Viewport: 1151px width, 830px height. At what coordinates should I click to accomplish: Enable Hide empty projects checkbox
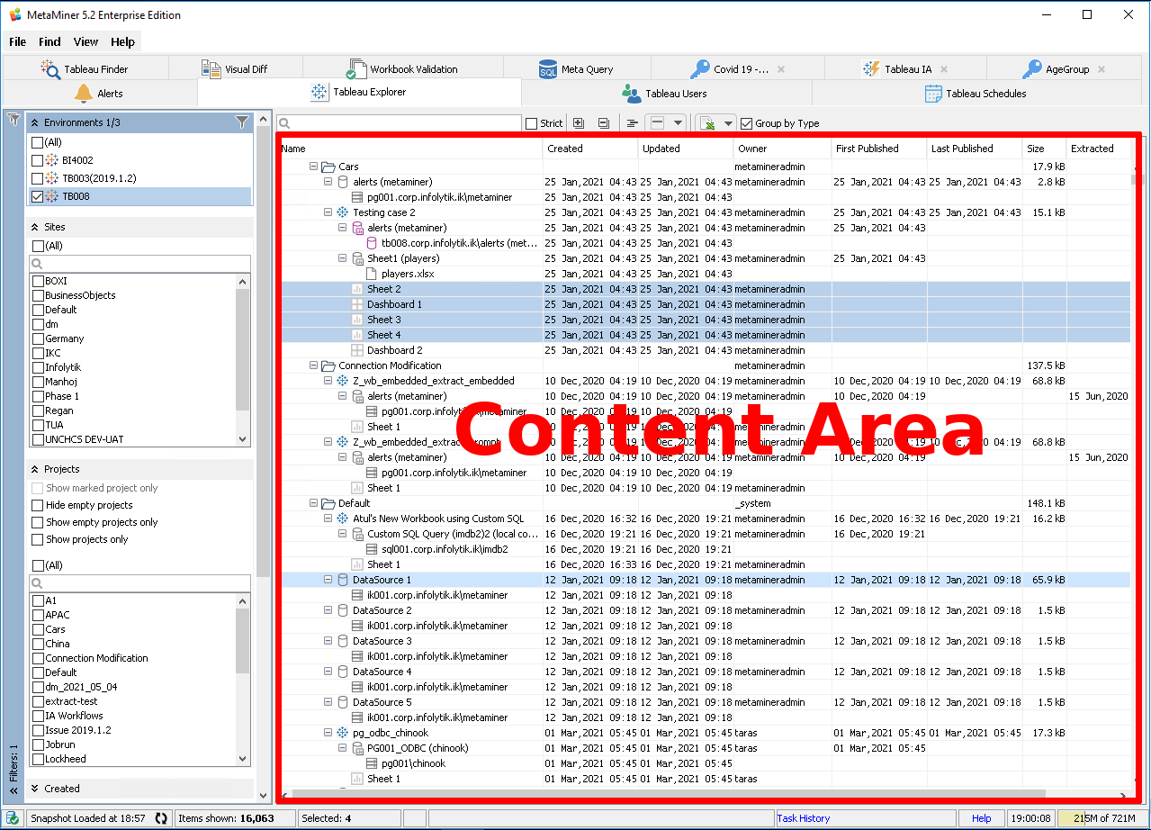click(x=37, y=505)
